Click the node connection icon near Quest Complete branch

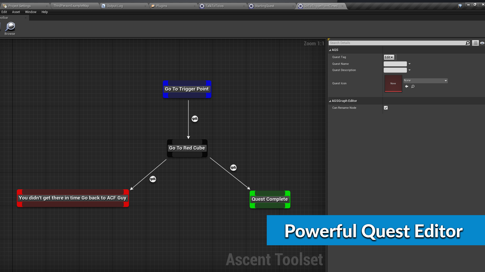click(233, 168)
